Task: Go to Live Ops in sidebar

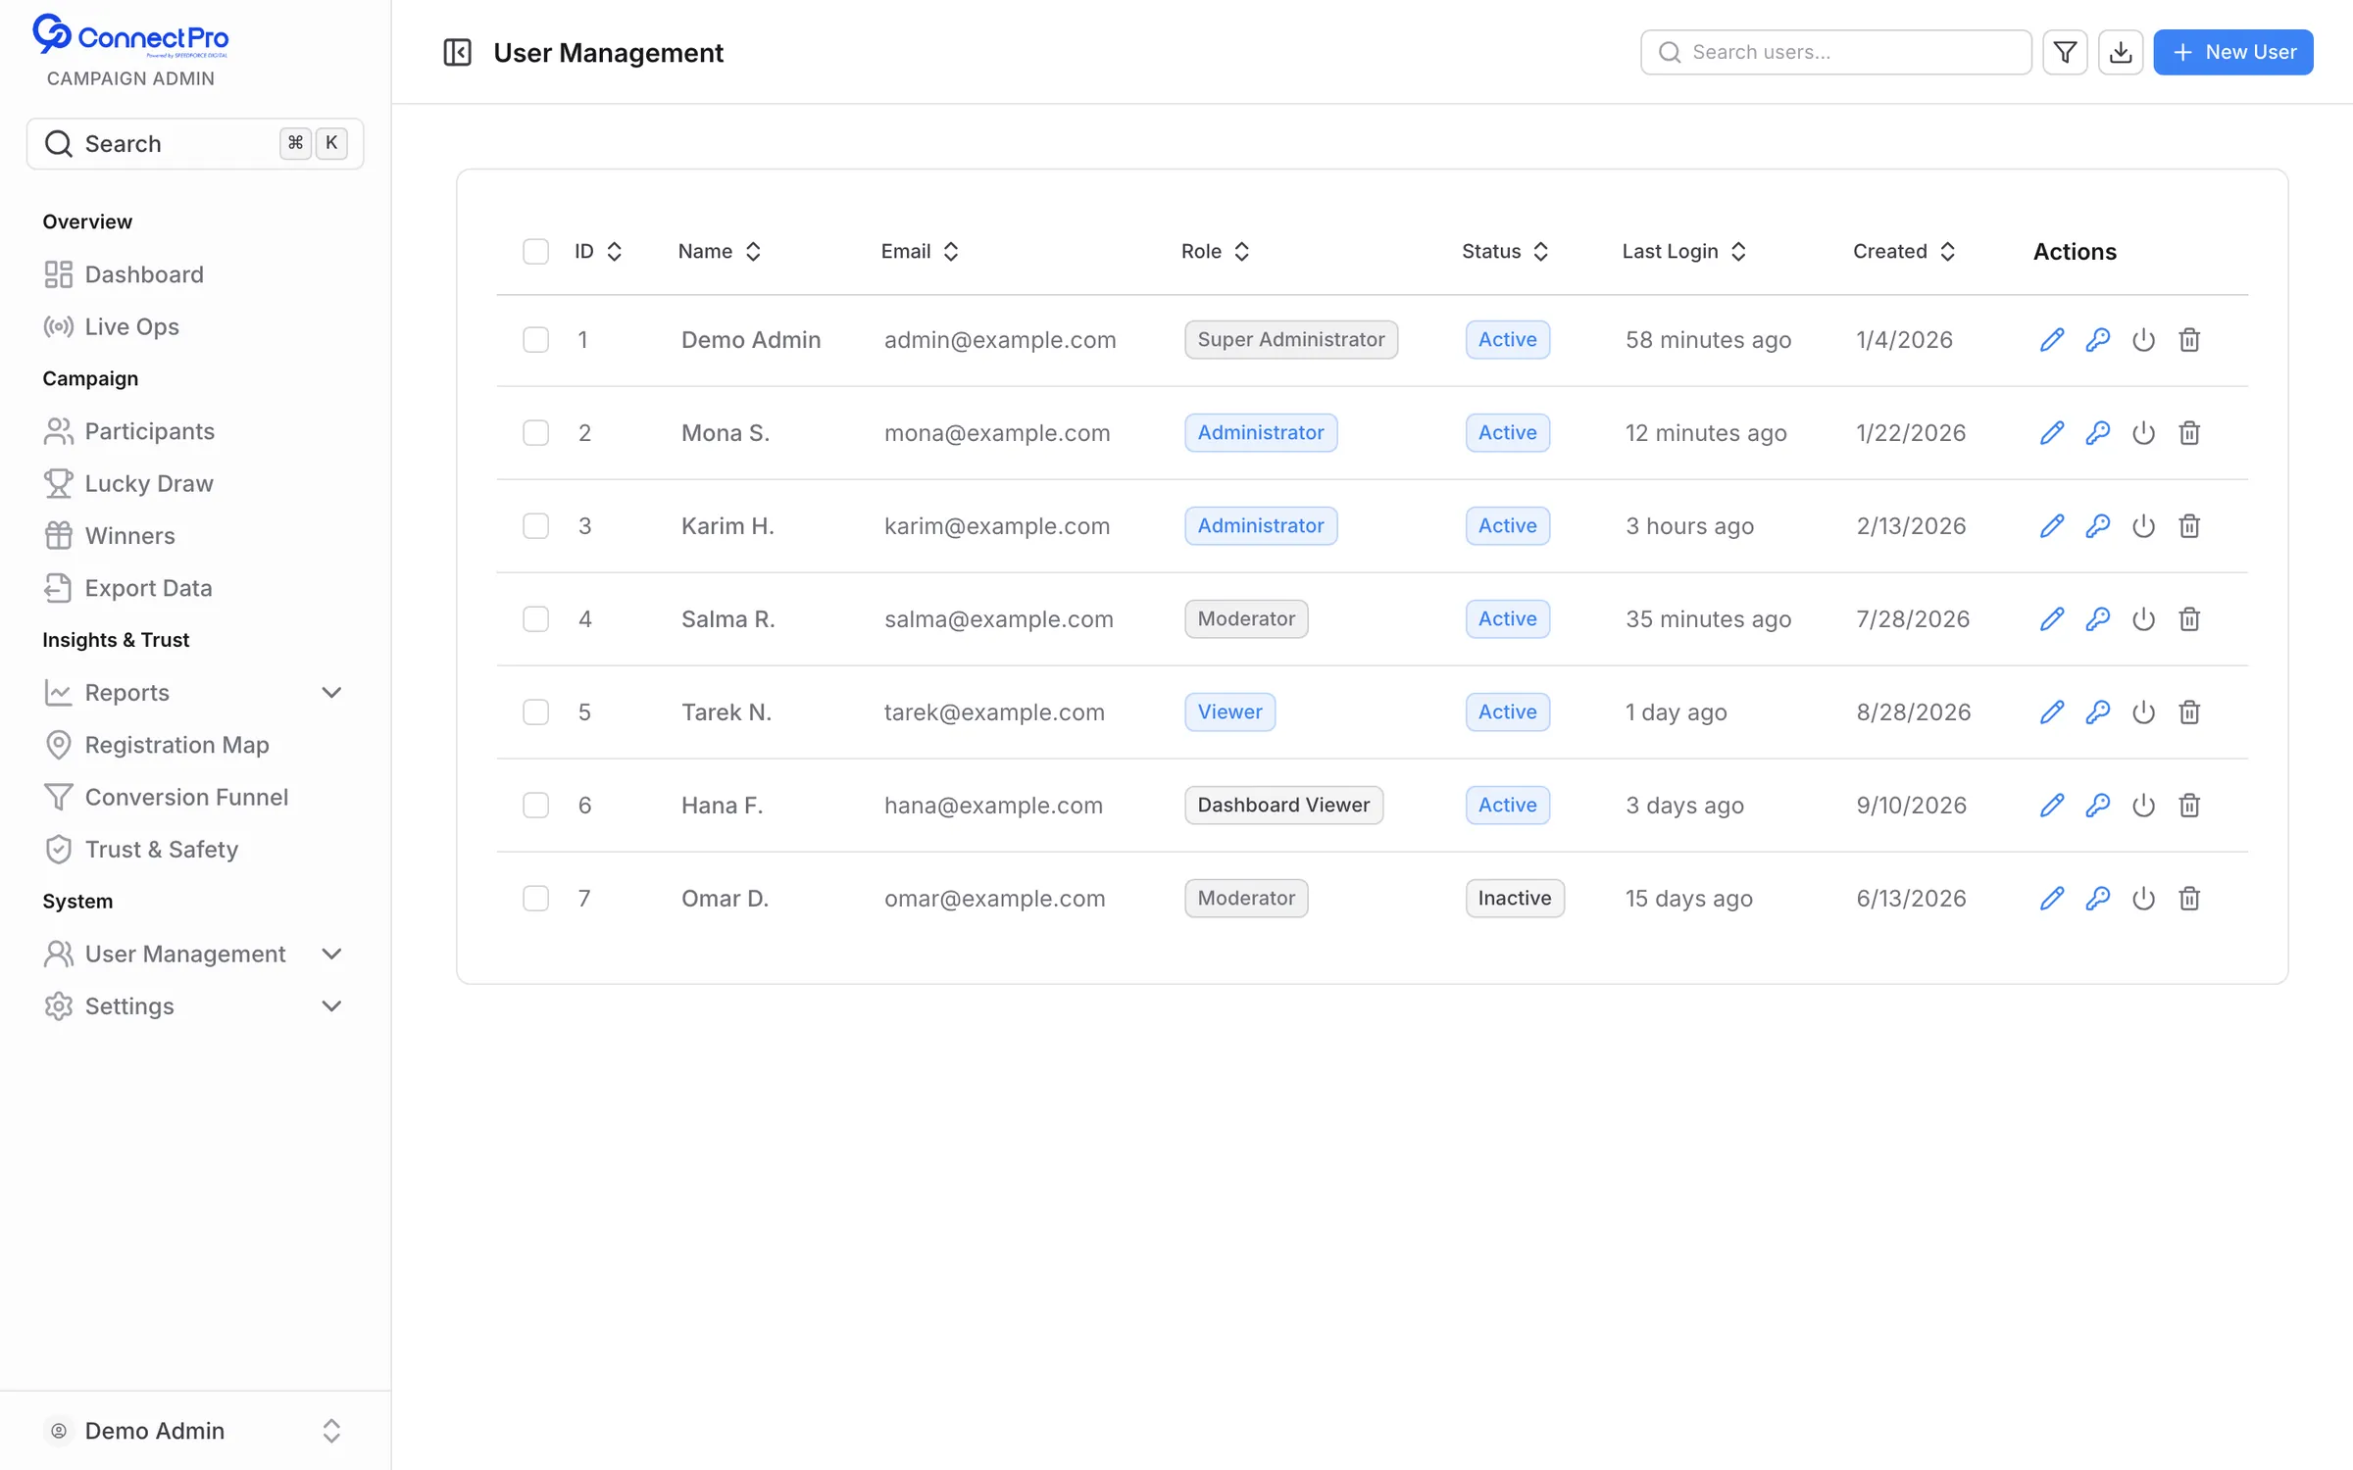Action: [x=195, y=326]
